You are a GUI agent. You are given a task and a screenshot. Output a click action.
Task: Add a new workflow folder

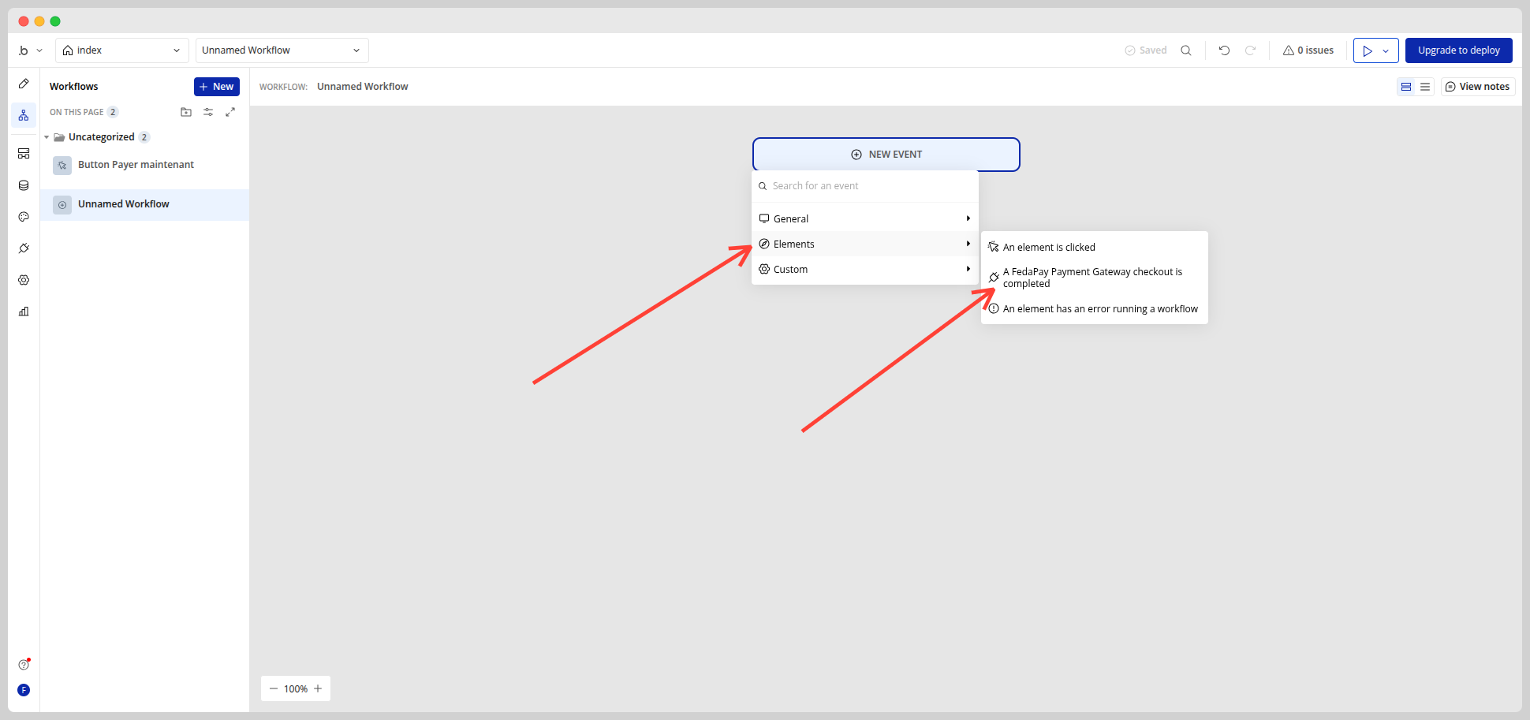click(186, 112)
